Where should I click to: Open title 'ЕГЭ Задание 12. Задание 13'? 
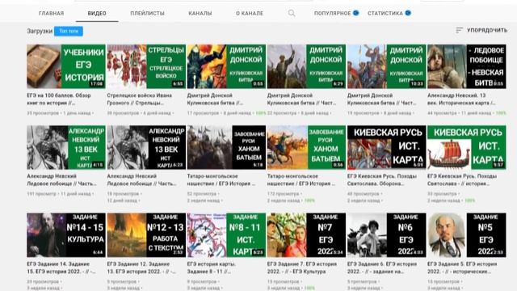point(142,268)
